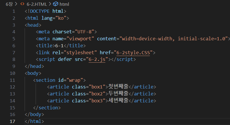Screen dimensions: 230x125
Task: Click line number 10
Action: pyautogui.click(x=12, y=73)
